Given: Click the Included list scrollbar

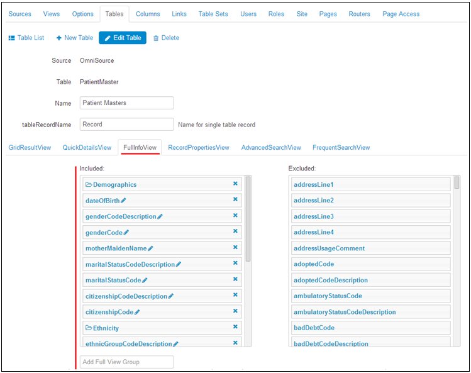Looking at the screenshot, I should (x=248, y=220).
